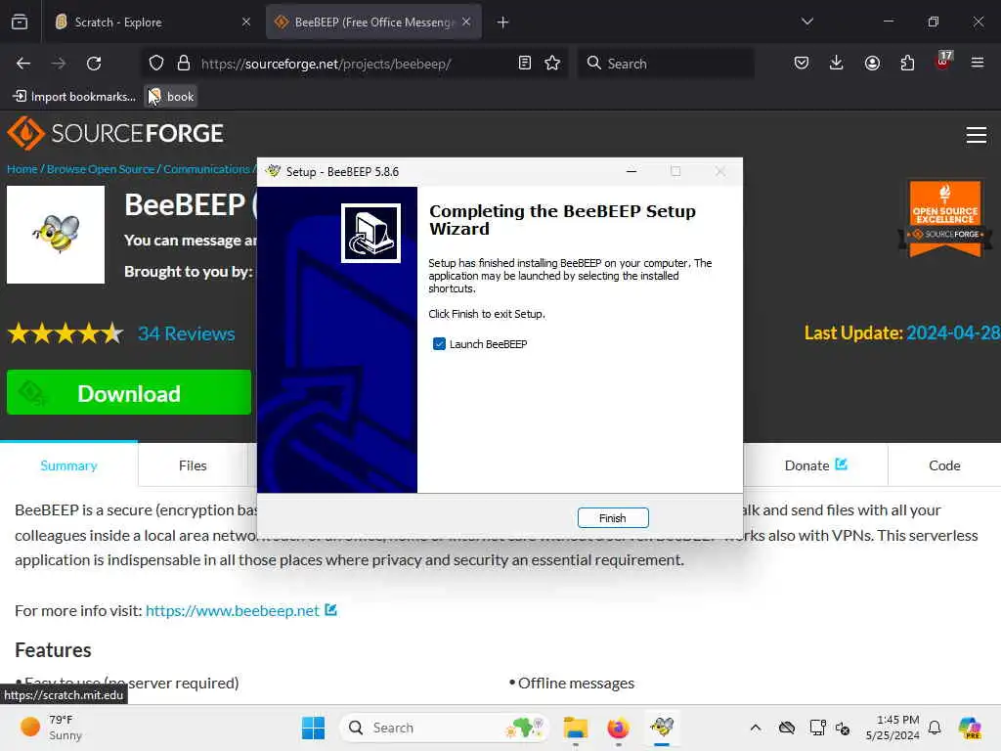Expand the list all tabs chevron

(x=806, y=22)
